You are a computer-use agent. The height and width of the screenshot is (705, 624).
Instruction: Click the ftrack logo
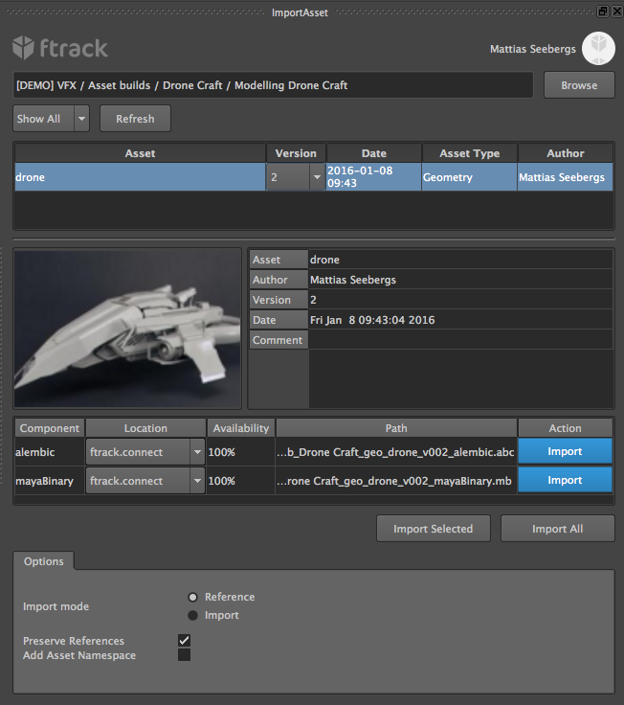point(60,48)
